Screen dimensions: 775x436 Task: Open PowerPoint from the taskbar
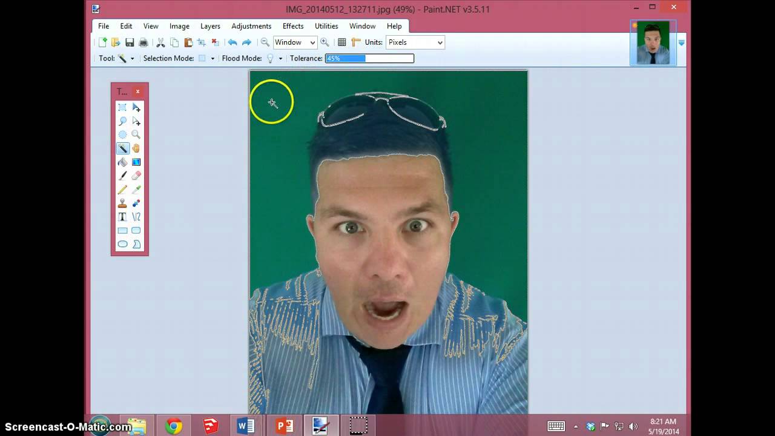[x=284, y=426]
